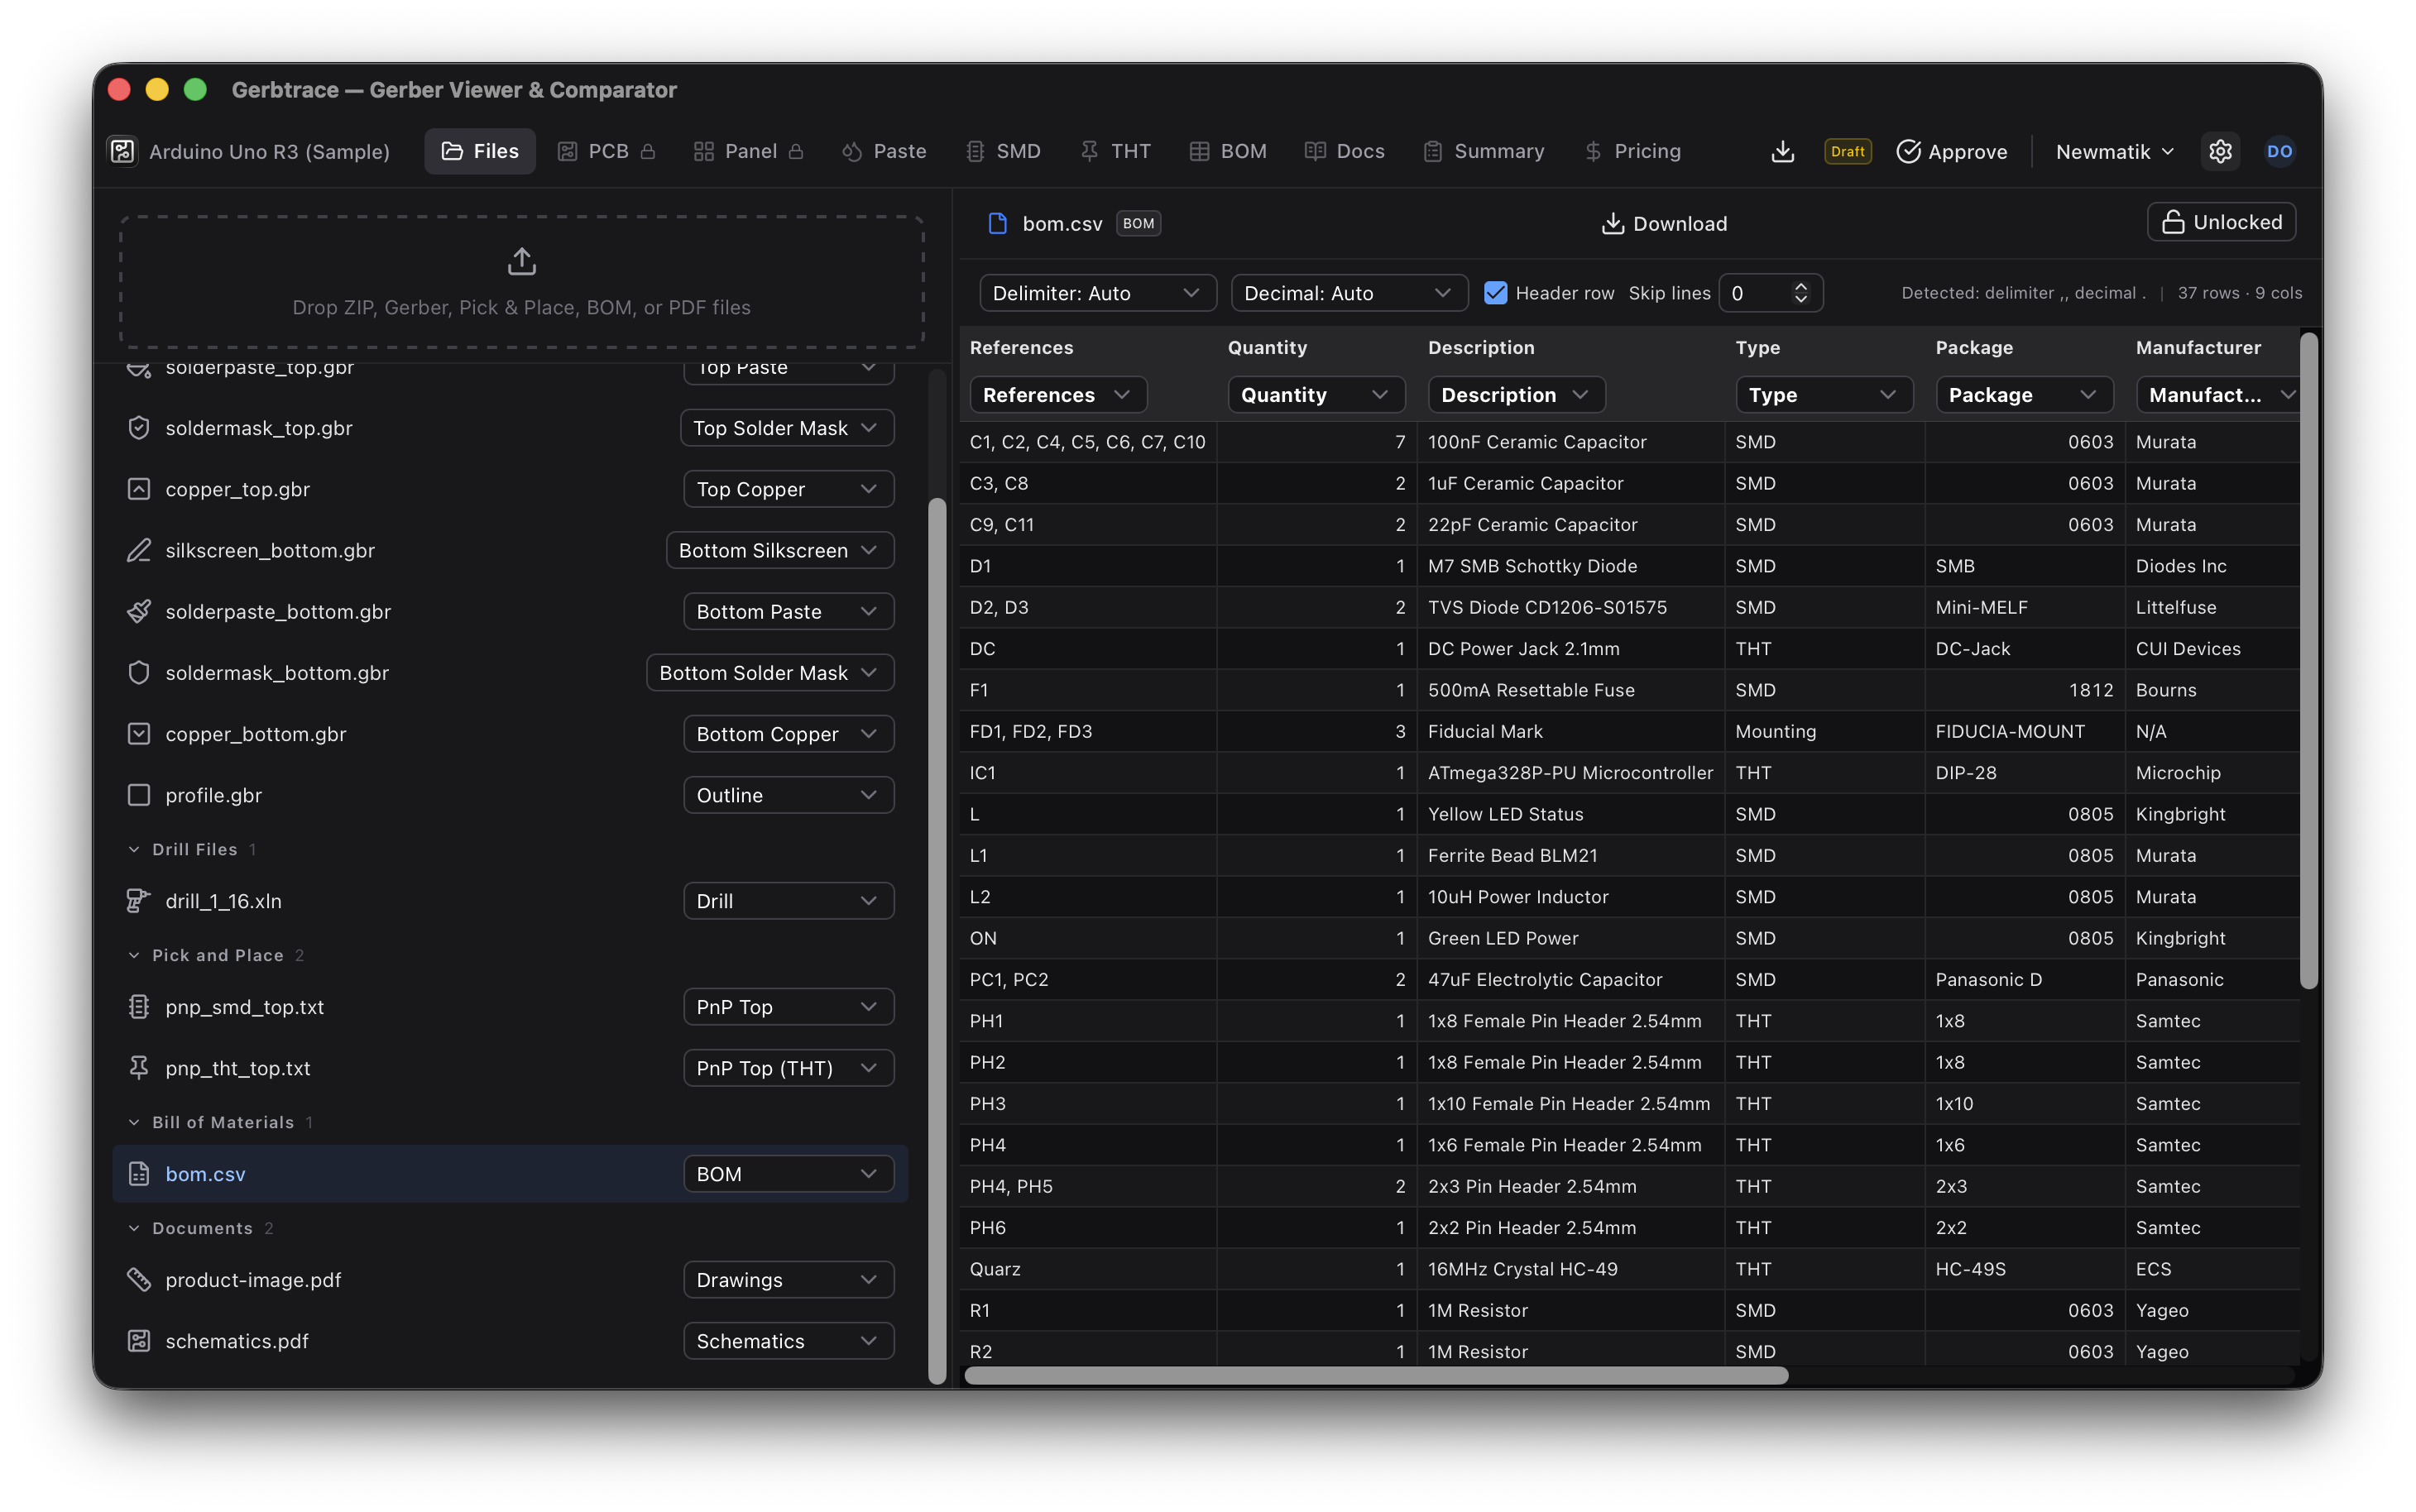2416x1512 pixels.
Task: Click the lock icon on the PCB tab
Action: 648,151
